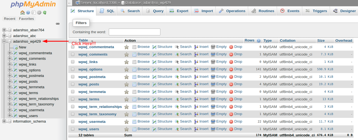
Task: Click the Structure icon for wpwj_links row
Action: pos(154,62)
